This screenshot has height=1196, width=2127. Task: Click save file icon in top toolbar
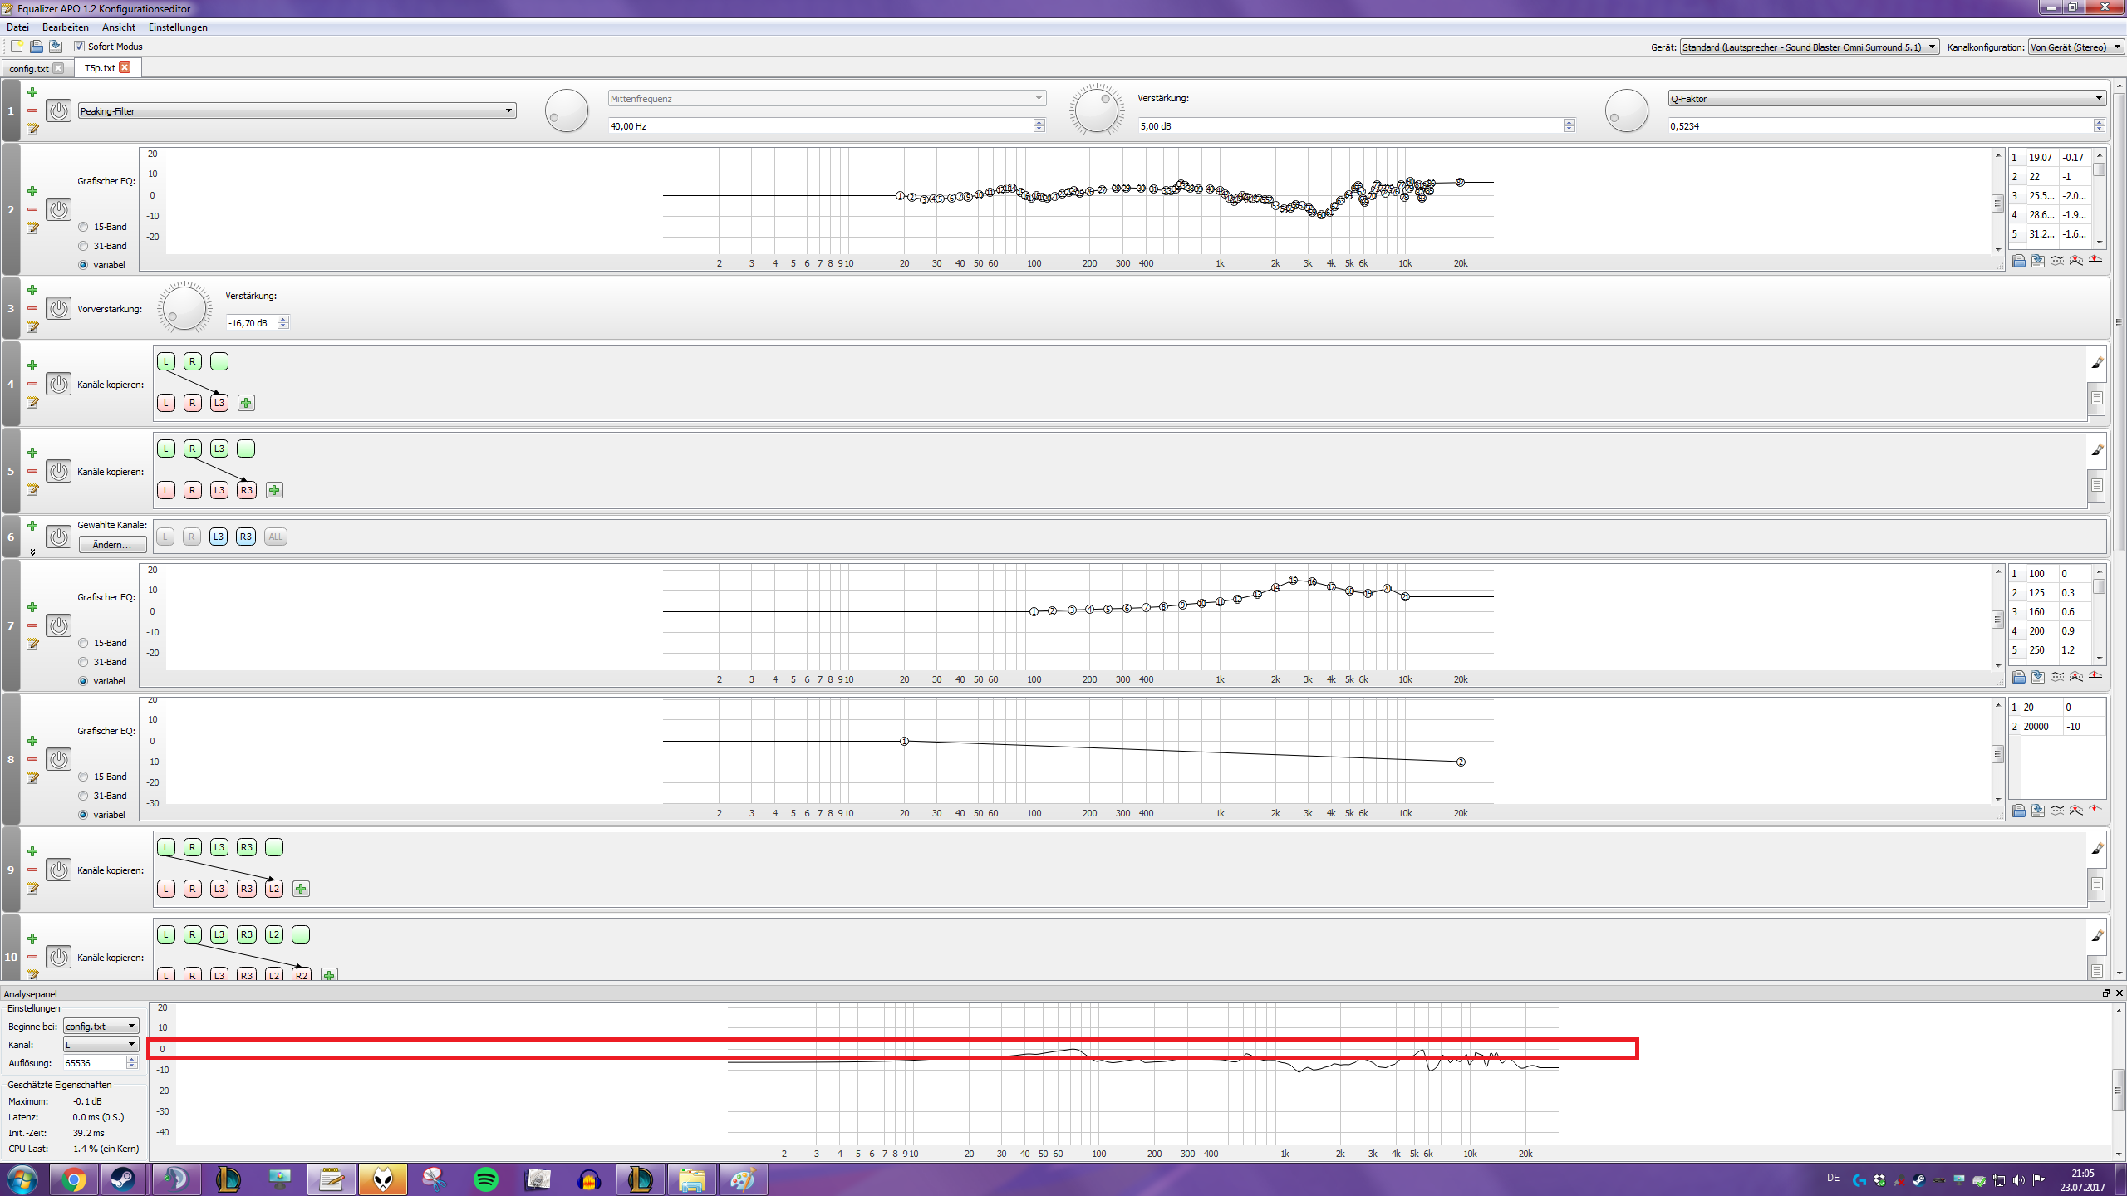click(x=56, y=47)
